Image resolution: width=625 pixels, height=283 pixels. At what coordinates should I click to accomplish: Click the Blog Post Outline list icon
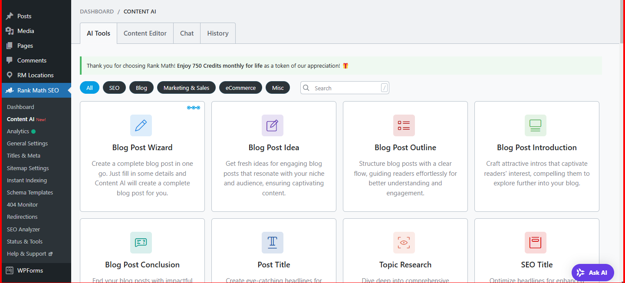coord(404,125)
